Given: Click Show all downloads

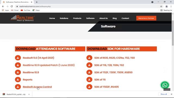Looking at the screenshot, I should [x=164, y=94].
